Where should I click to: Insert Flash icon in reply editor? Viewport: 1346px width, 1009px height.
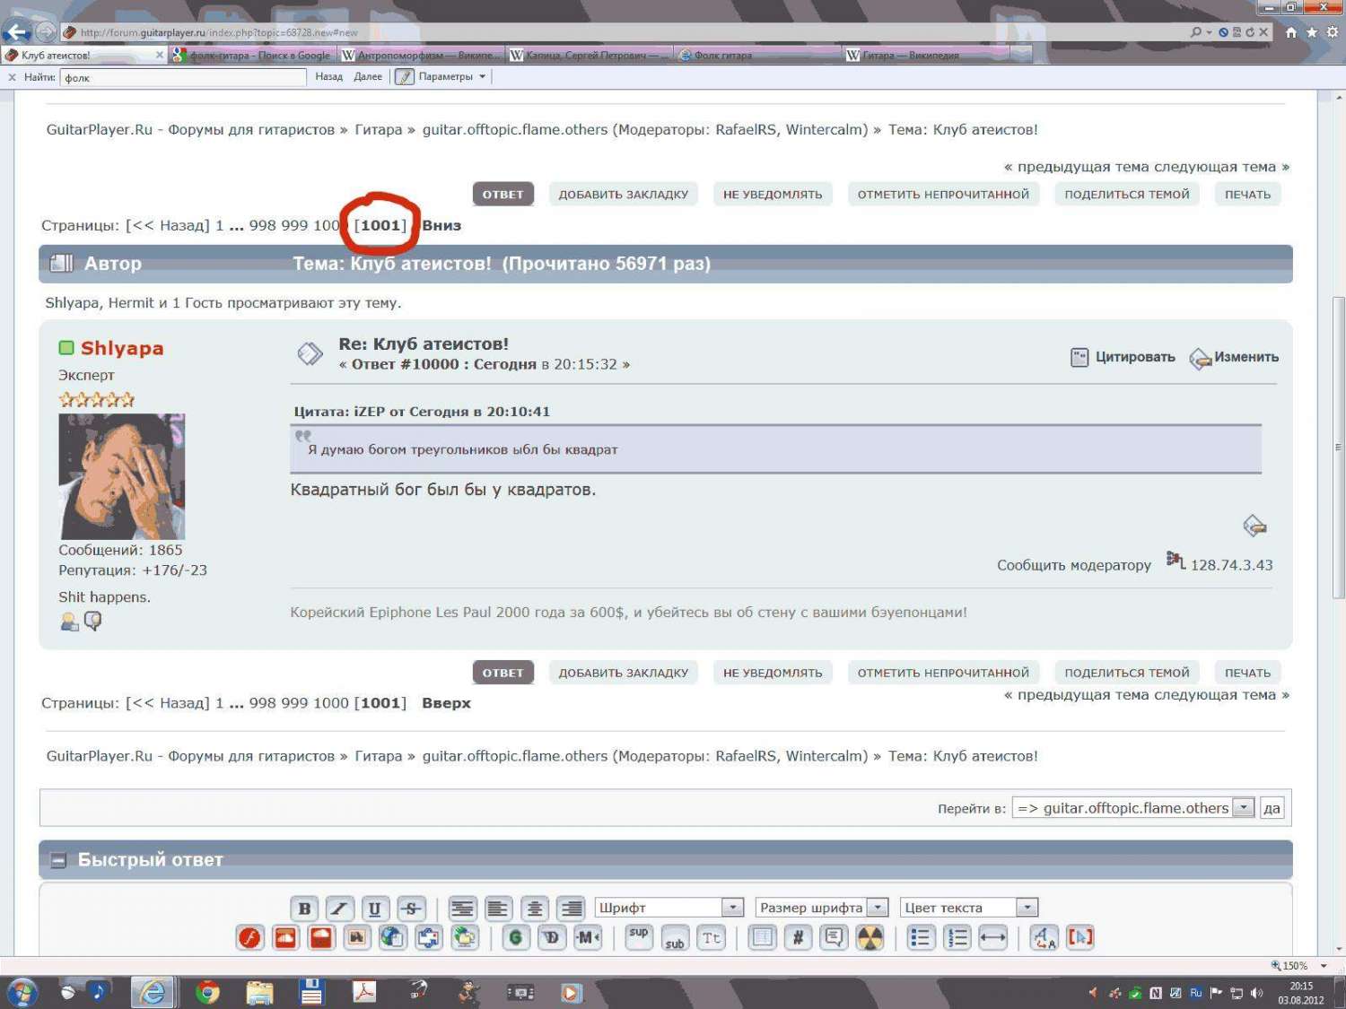pyautogui.click(x=249, y=938)
